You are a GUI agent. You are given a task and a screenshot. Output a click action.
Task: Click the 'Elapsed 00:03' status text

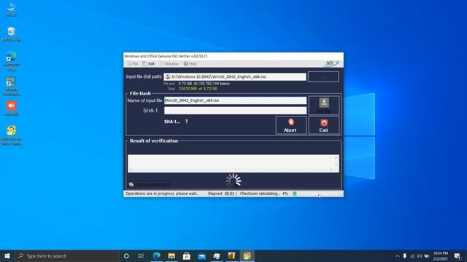click(221, 194)
